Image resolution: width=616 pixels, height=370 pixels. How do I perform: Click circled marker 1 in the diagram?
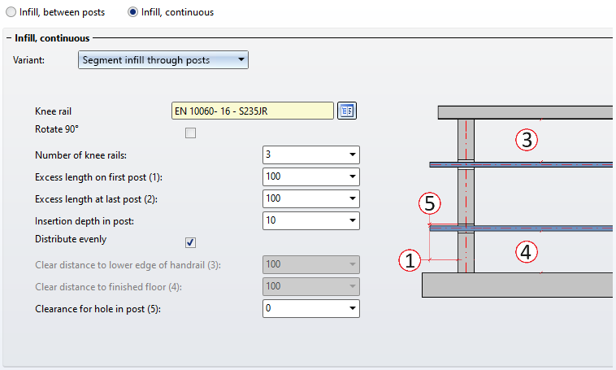click(x=410, y=260)
